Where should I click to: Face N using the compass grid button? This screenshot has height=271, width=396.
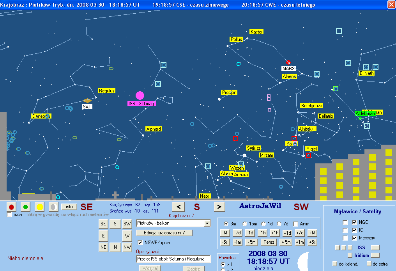coord(115,247)
